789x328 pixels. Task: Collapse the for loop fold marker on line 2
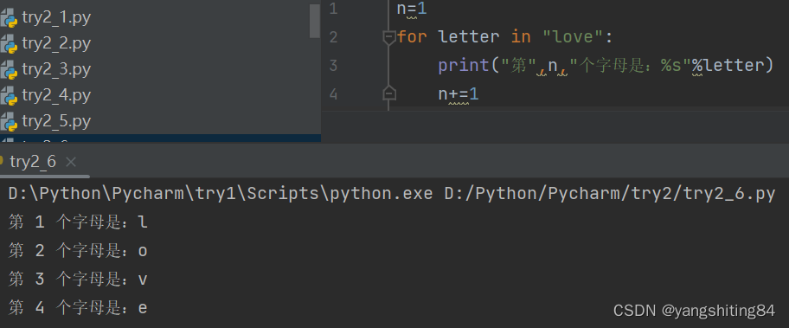click(389, 38)
